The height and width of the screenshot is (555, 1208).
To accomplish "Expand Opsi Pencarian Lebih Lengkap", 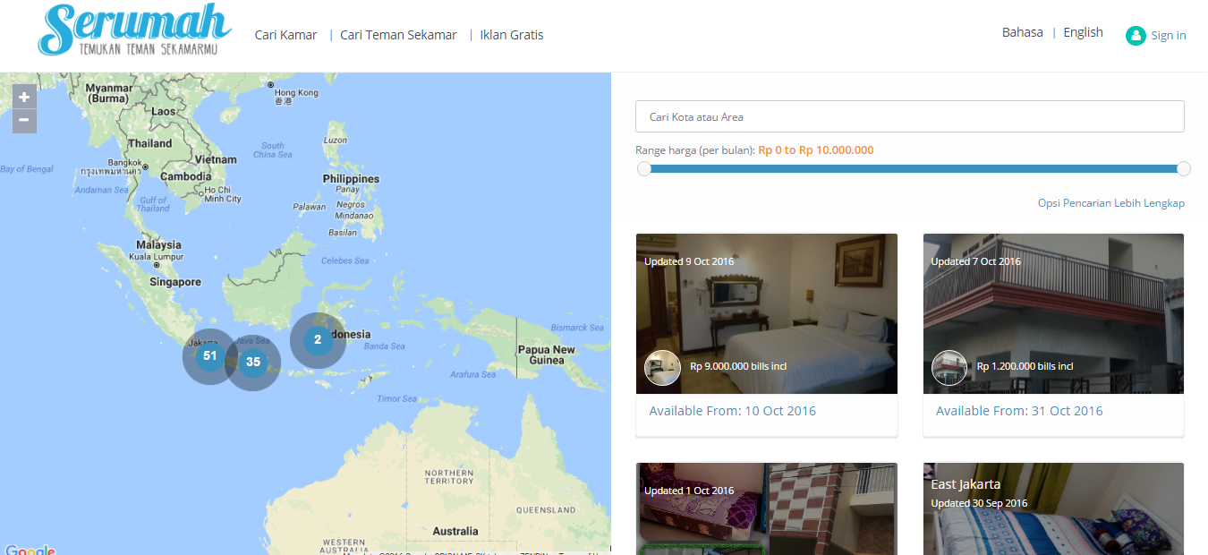I will [x=1111, y=203].
